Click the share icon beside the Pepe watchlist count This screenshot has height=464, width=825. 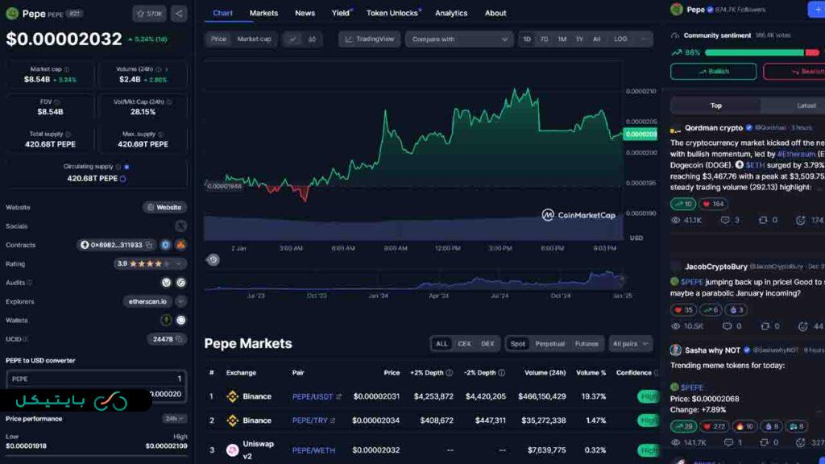tap(179, 14)
